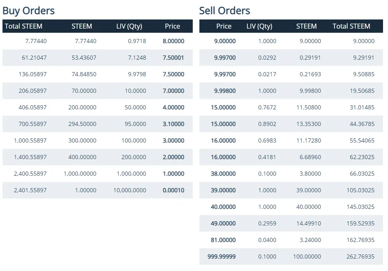Click the 10,000.0000 LIV quantity cell
This screenshot has height=271, width=388.
coord(130,190)
